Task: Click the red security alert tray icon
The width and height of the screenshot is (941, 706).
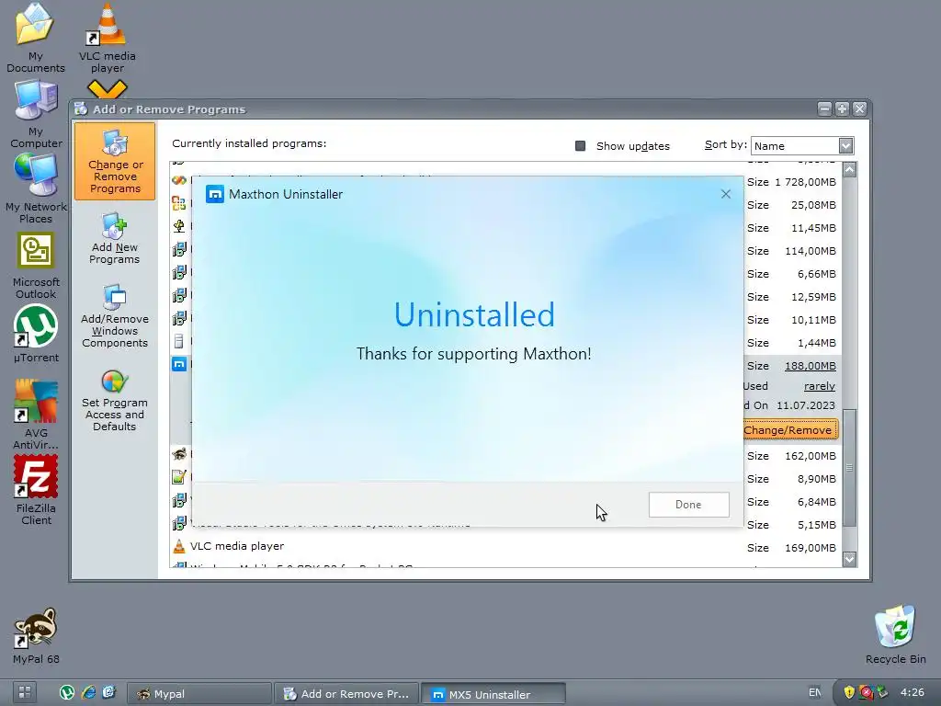Action: coord(866,692)
